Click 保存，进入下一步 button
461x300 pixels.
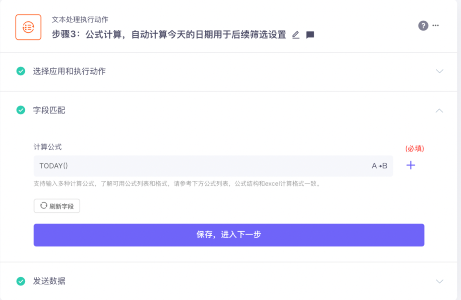229,235
